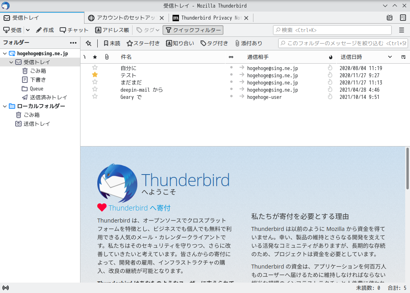Click 受信 to get new messages

(x=12, y=30)
